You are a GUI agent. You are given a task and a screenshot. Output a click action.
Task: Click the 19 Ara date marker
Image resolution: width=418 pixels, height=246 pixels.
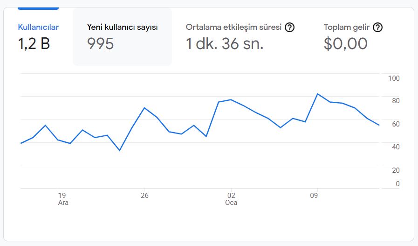click(x=63, y=199)
